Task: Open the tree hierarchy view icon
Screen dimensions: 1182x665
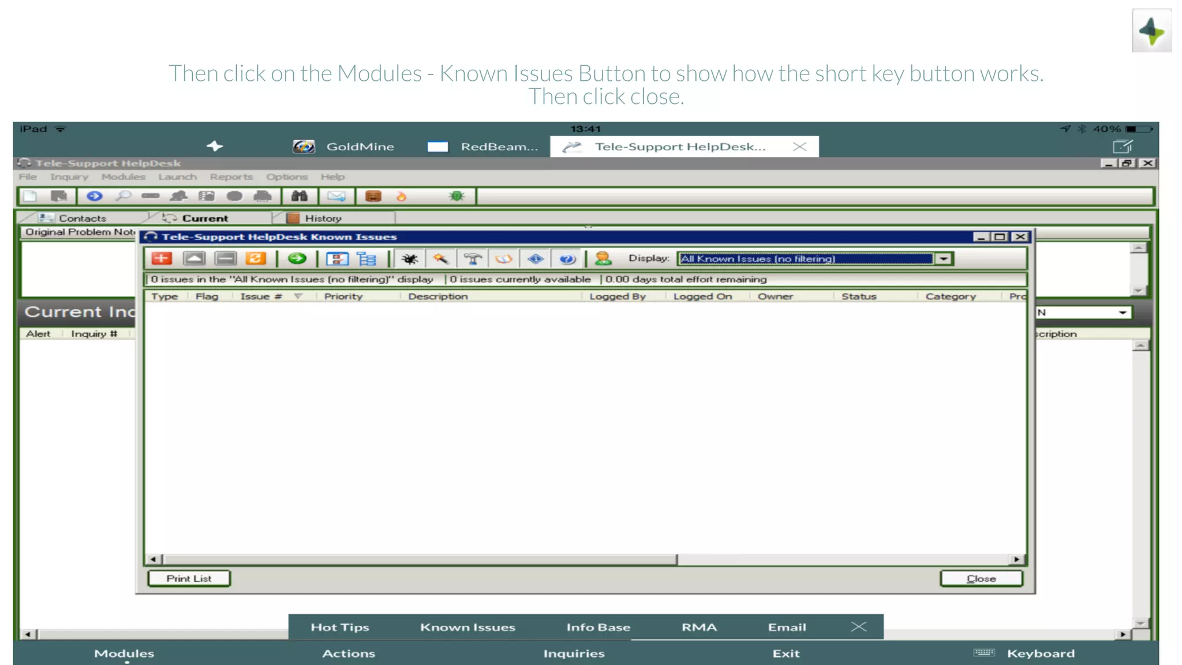Action: (x=366, y=259)
